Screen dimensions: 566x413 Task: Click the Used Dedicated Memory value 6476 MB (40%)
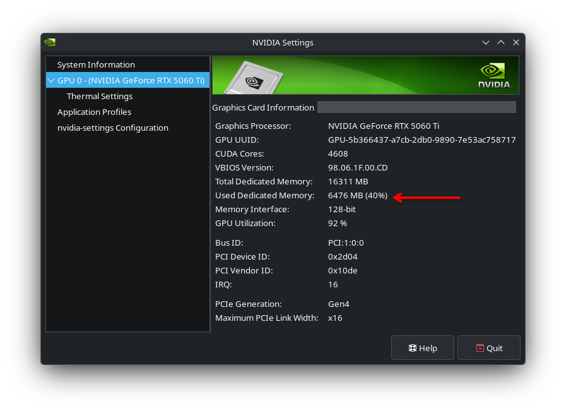click(358, 196)
